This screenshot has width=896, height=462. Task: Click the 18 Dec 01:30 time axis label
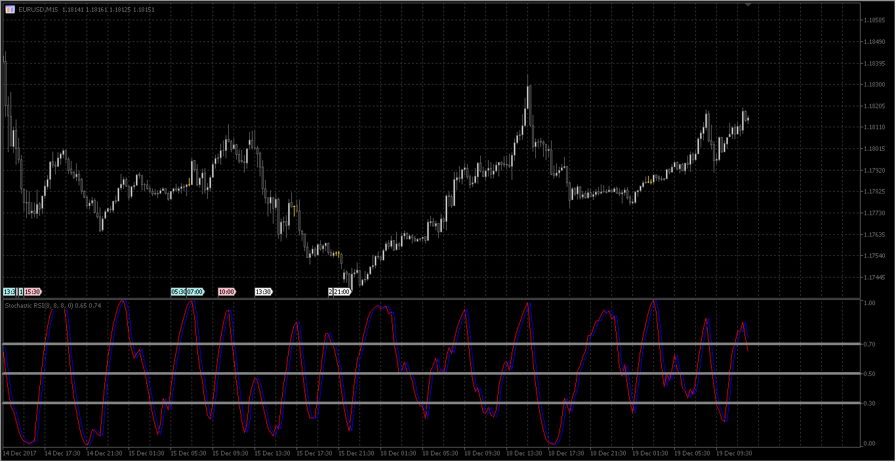[x=398, y=453]
